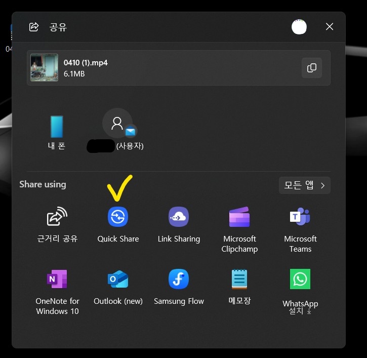Select Link Sharing app
Viewport: 367px width, 358px height.
point(179,225)
